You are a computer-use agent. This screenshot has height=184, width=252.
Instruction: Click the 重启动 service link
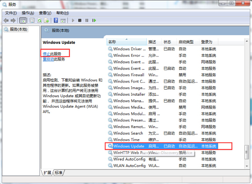tap(48, 59)
